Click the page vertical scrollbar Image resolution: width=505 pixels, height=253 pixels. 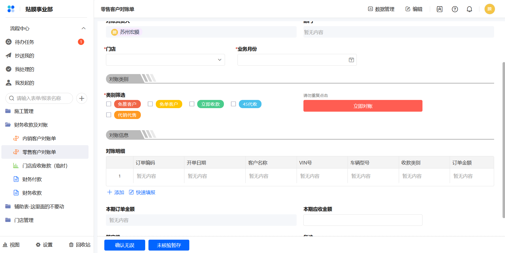[504, 140]
